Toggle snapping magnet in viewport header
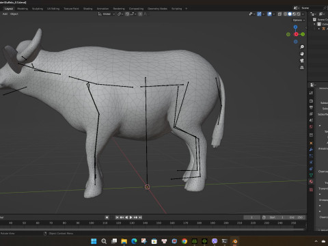 tap(127, 14)
